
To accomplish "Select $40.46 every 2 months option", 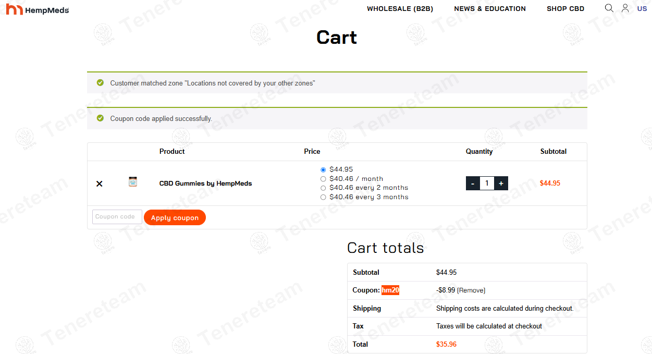I will tap(323, 188).
